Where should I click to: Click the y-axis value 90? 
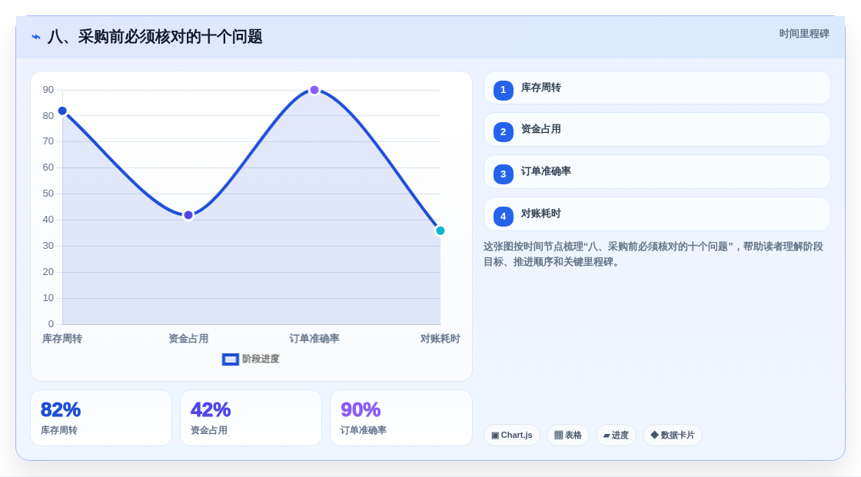[48, 90]
